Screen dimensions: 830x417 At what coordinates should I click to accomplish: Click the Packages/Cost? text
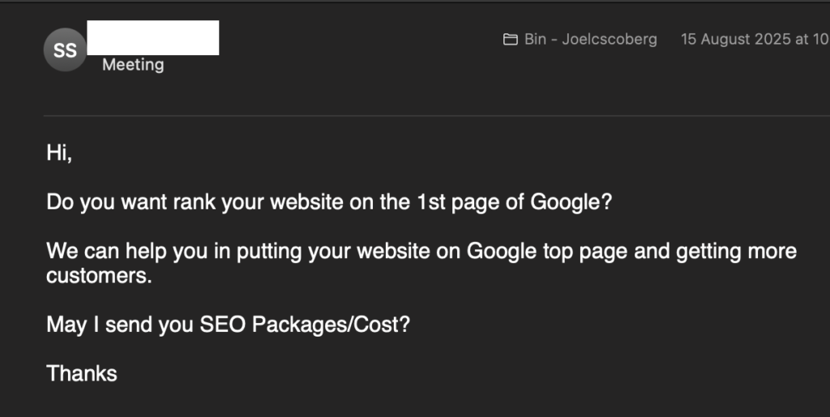coord(331,325)
